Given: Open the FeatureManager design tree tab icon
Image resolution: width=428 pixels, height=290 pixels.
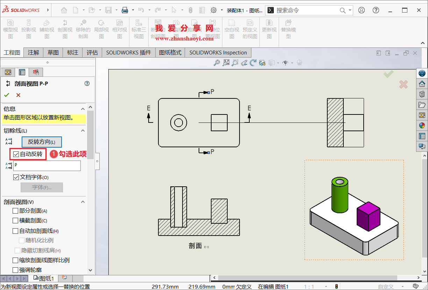Looking at the screenshot, I should (8, 72).
